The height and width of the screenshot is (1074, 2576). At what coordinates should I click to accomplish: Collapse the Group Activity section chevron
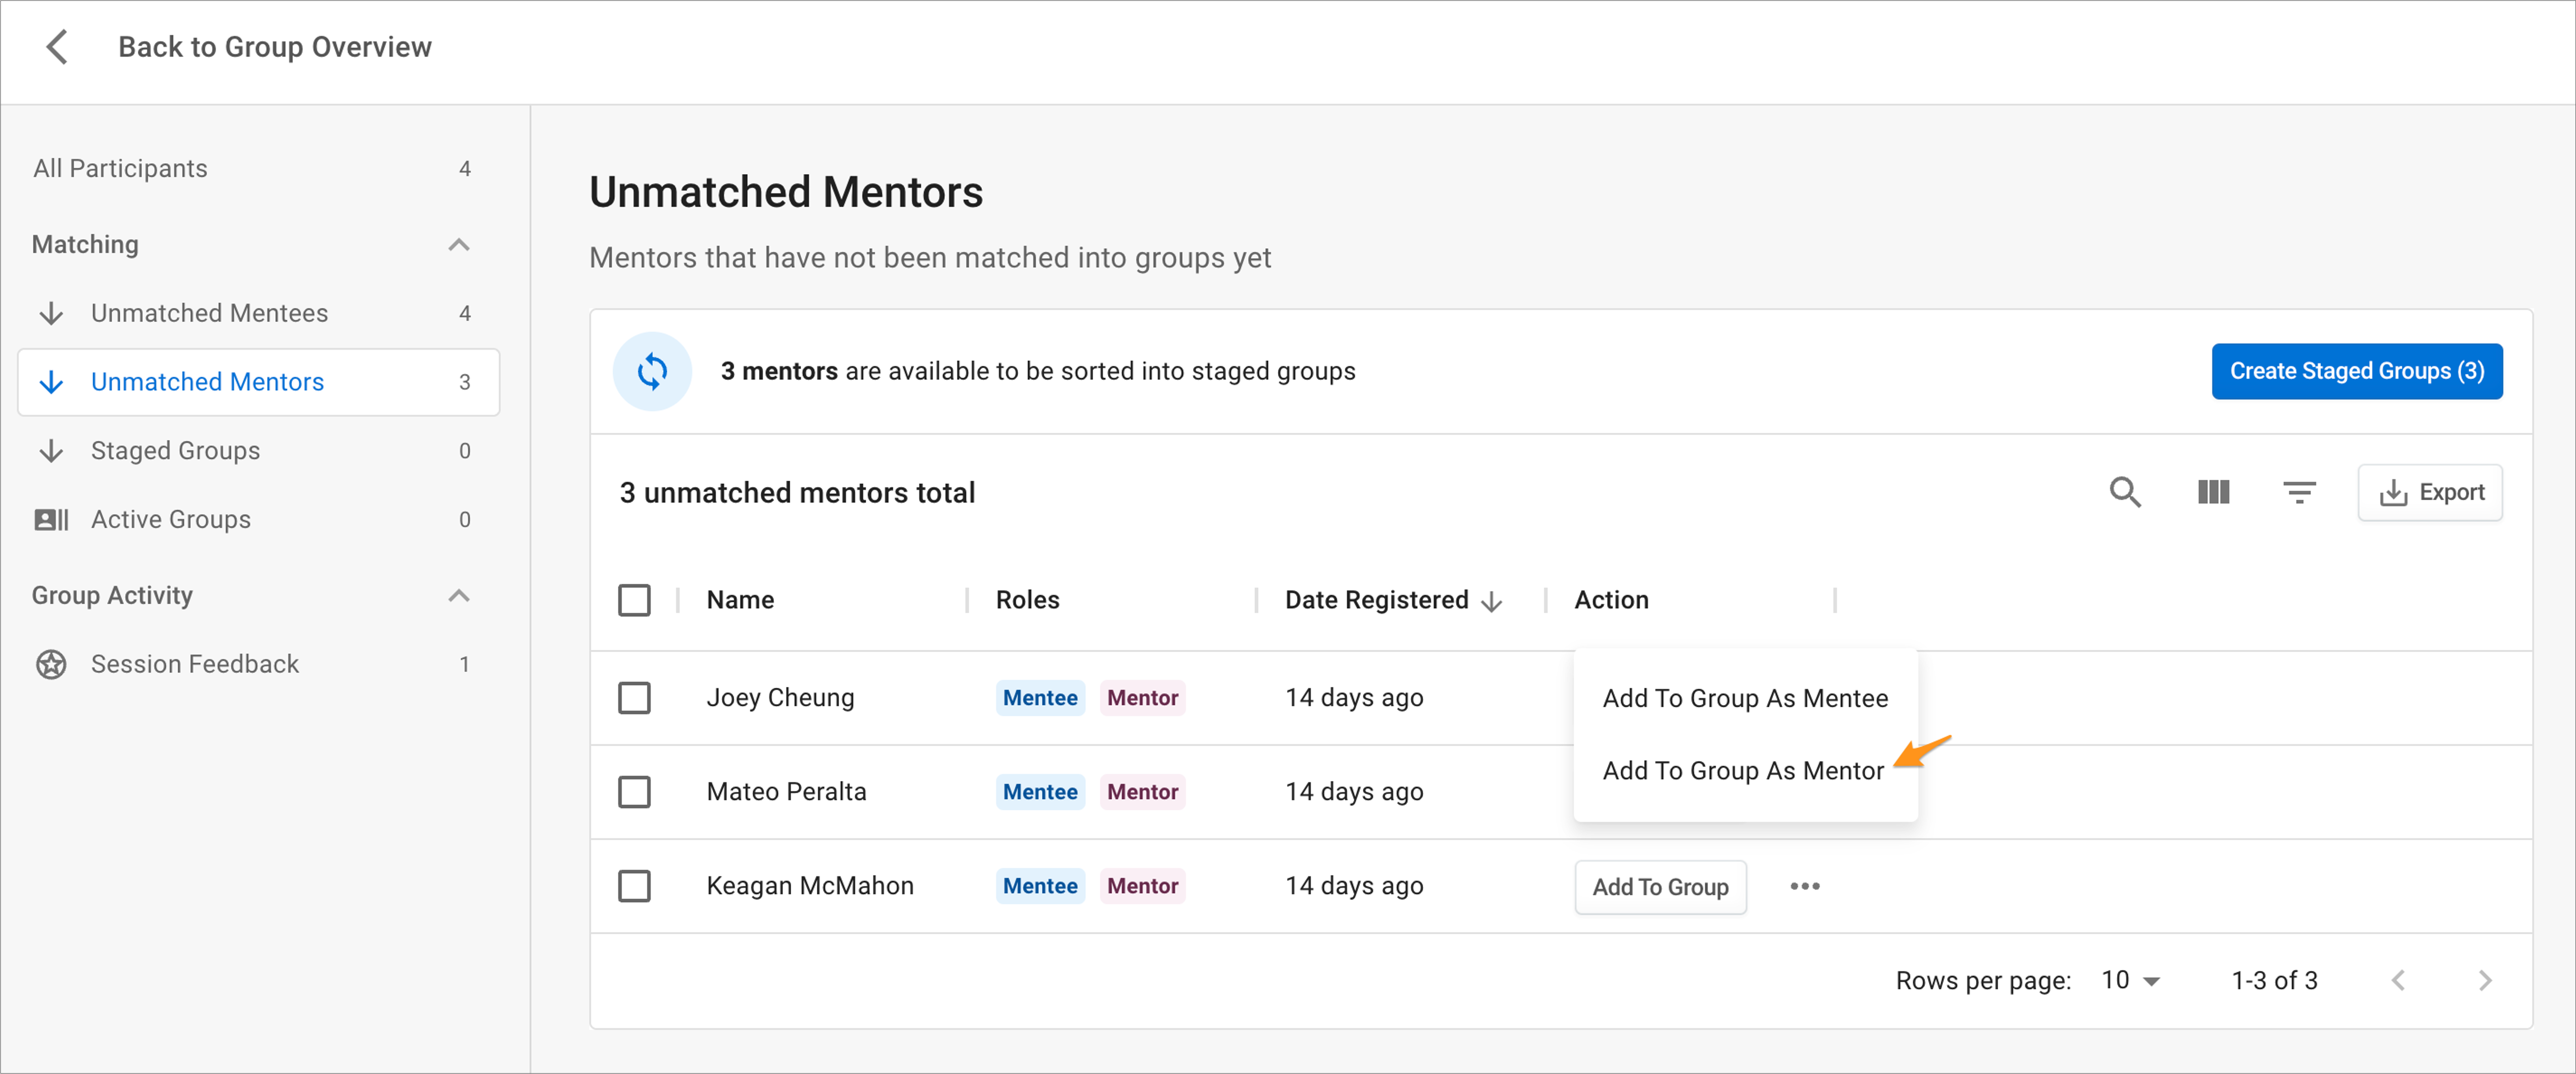tap(459, 596)
